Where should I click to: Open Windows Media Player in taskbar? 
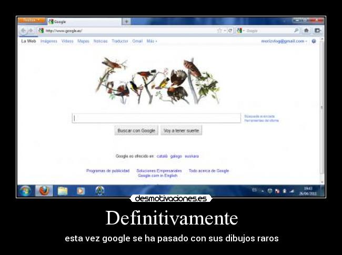(81, 191)
